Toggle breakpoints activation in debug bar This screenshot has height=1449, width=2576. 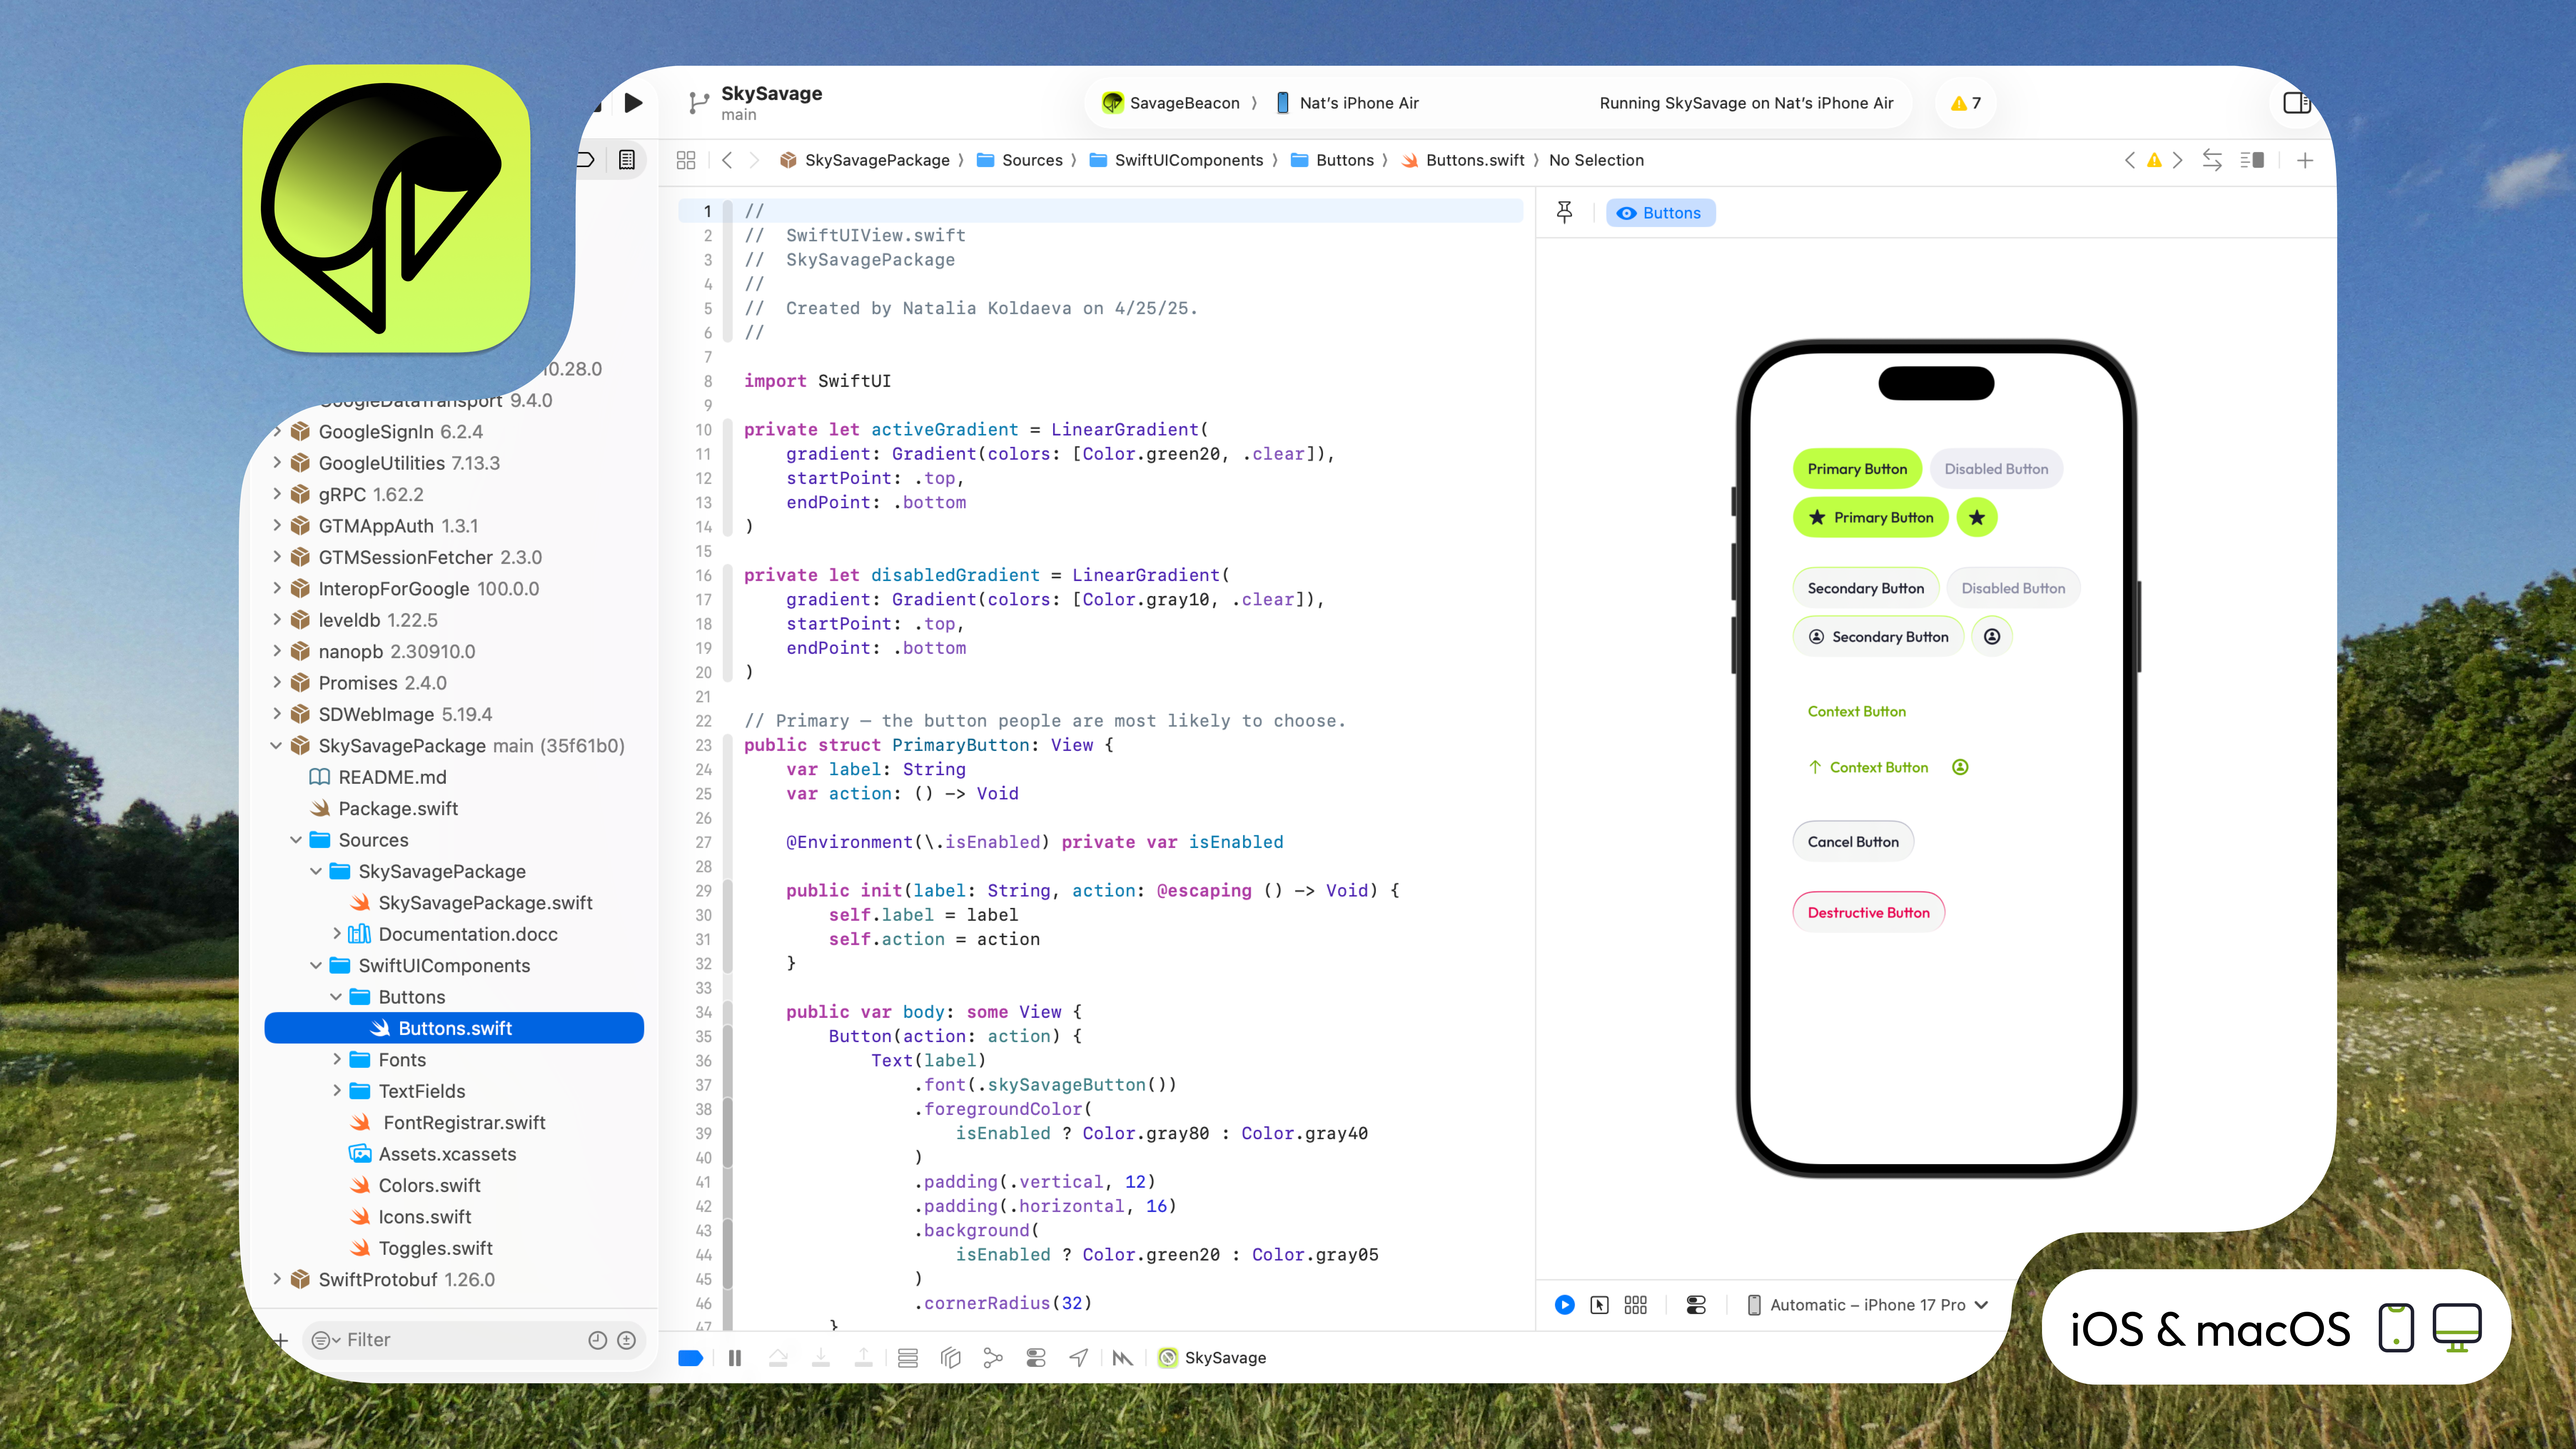coord(691,1358)
